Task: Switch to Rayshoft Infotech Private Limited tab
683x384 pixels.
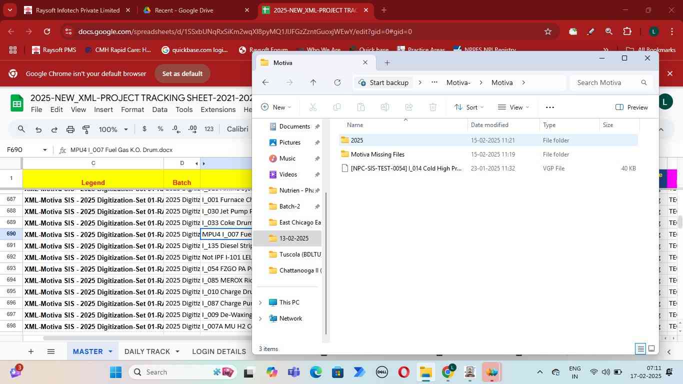Action: pos(77,10)
